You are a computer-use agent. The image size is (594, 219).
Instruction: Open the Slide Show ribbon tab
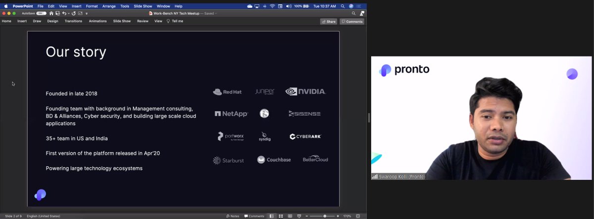122,21
